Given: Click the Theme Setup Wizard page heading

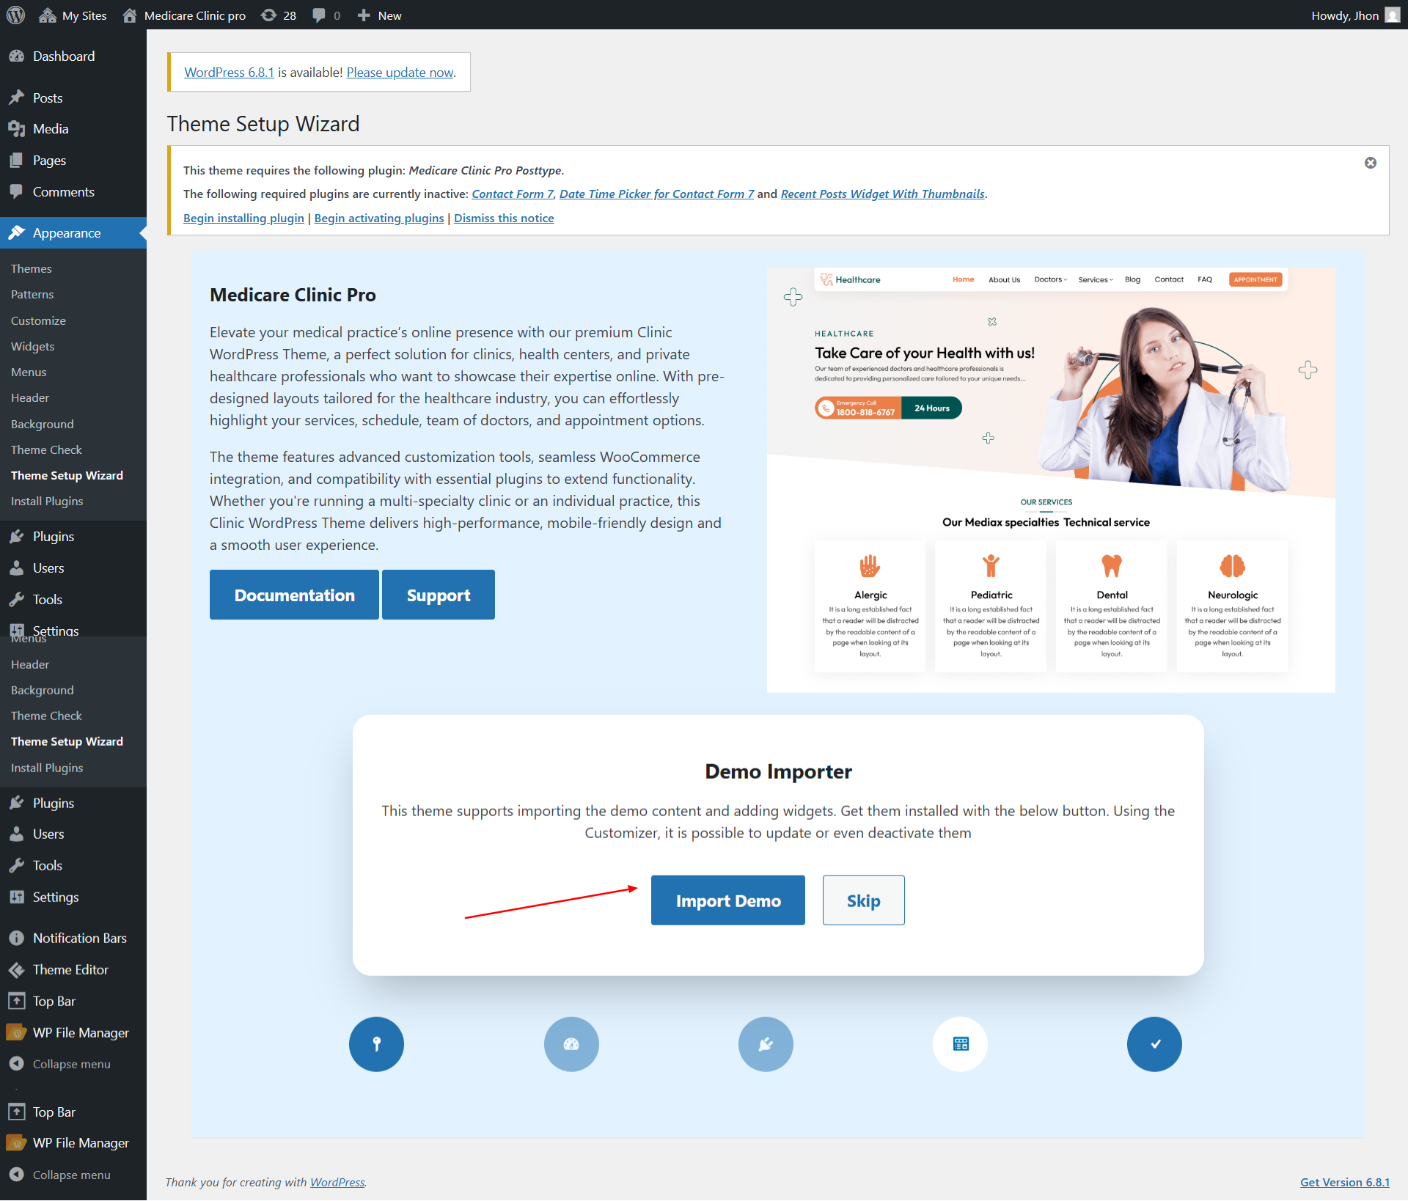Looking at the screenshot, I should [x=263, y=124].
